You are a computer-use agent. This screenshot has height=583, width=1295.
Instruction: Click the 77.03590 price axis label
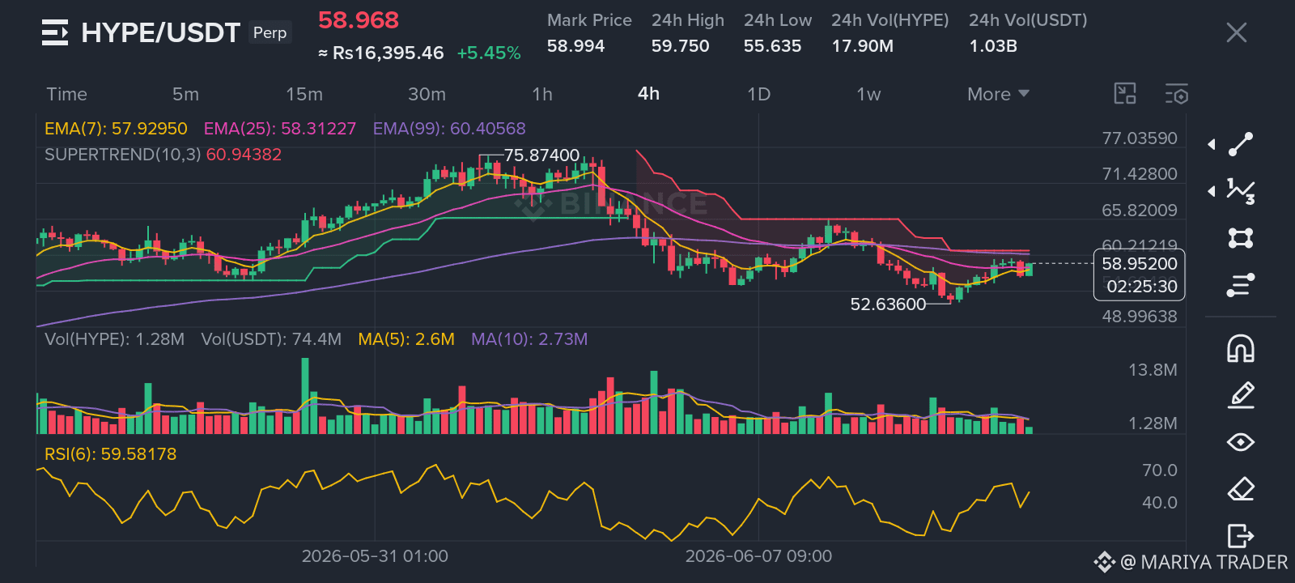click(x=1140, y=138)
